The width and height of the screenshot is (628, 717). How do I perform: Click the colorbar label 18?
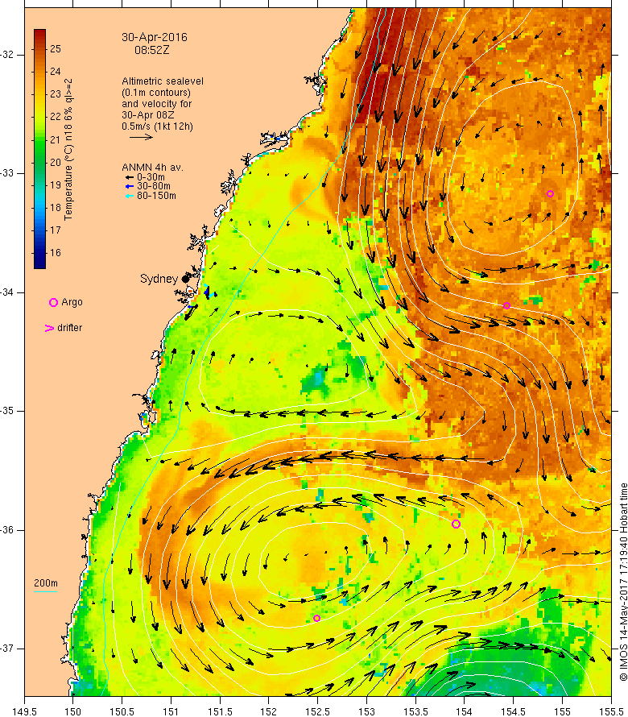pyautogui.click(x=56, y=208)
